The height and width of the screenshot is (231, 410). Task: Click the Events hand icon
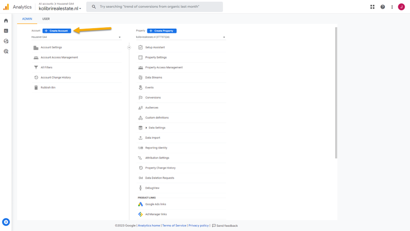[x=140, y=87]
